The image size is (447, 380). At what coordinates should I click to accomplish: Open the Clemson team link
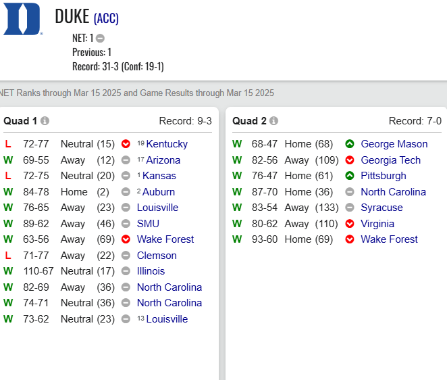(157, 255)
